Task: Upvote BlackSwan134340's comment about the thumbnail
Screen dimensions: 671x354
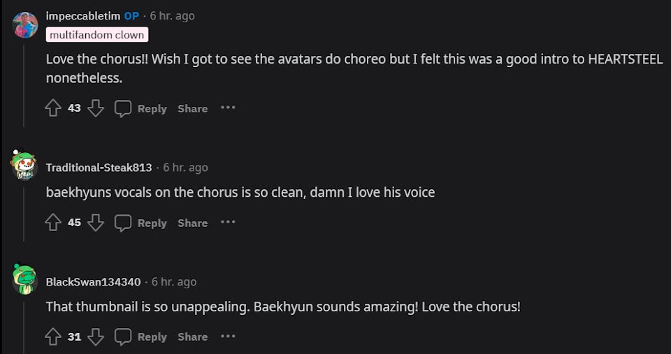Action: [x=53, y=337]
